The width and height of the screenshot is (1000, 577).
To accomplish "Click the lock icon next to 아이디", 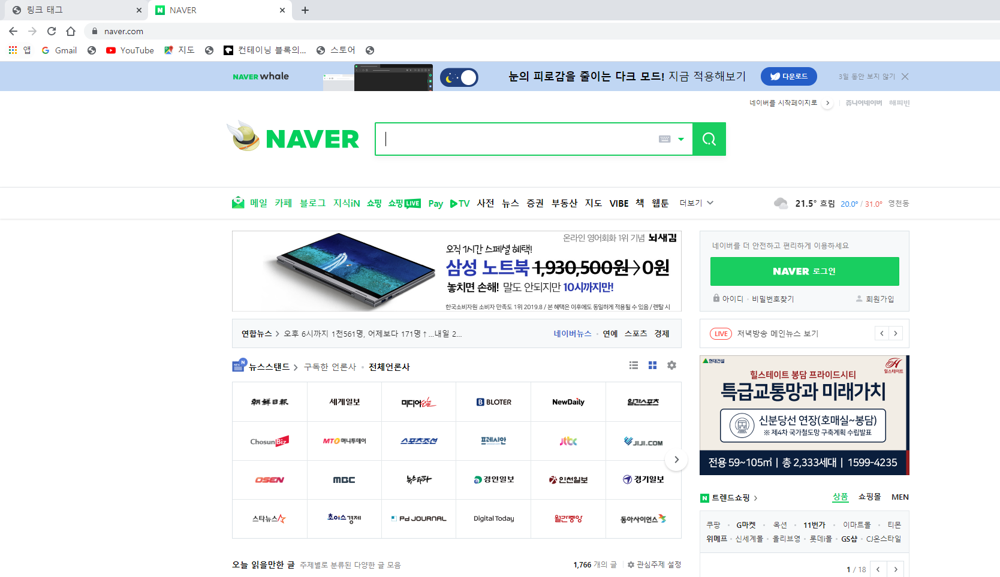I will pos(716,298).
